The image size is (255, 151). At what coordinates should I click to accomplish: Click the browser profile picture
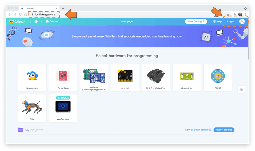[x=240, y=14]
